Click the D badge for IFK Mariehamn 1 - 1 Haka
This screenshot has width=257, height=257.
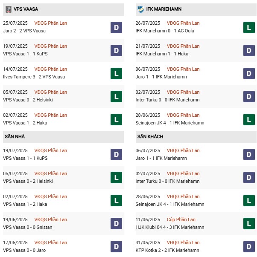click(249, 51)
